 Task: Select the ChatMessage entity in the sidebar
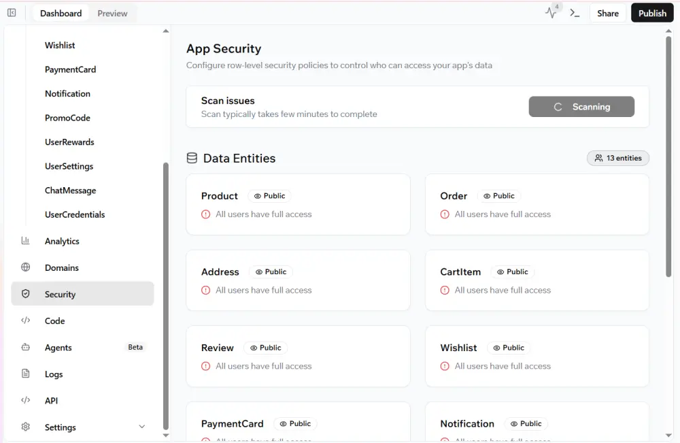pos(70,191)
